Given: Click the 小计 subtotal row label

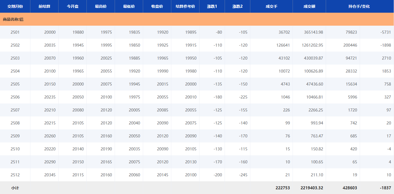Looking at the screenshot, I should tap(15, 188).
